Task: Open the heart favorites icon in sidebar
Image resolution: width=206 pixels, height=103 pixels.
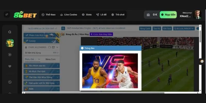Action: pyautogui.click(x=10, y=66)
